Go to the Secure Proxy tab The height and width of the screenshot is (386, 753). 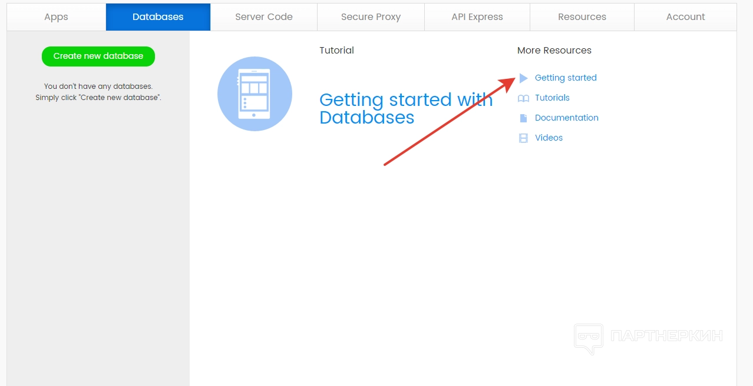[371, 17]
